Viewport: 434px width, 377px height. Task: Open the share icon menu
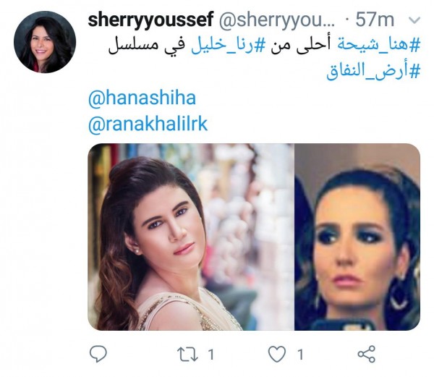367,354
